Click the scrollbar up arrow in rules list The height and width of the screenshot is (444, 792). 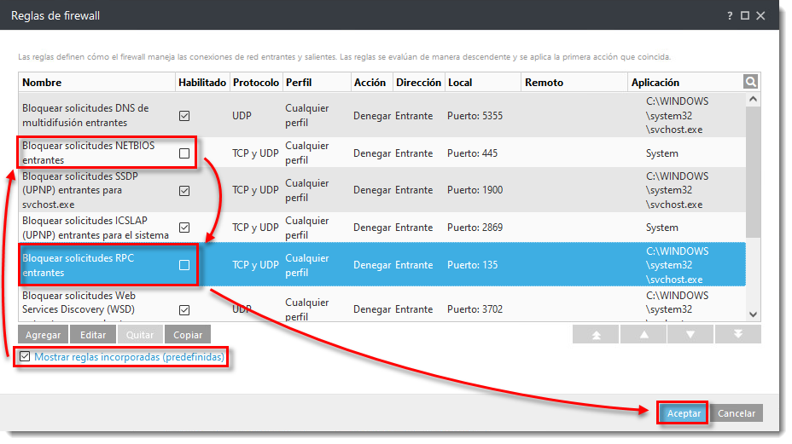click(753, 100)
